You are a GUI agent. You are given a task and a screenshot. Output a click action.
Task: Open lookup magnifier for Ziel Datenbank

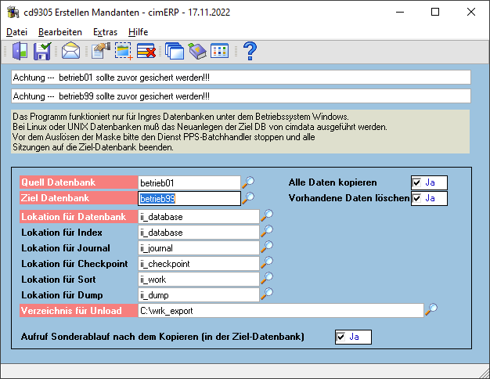pyautogui.click(x=248, y=198)
